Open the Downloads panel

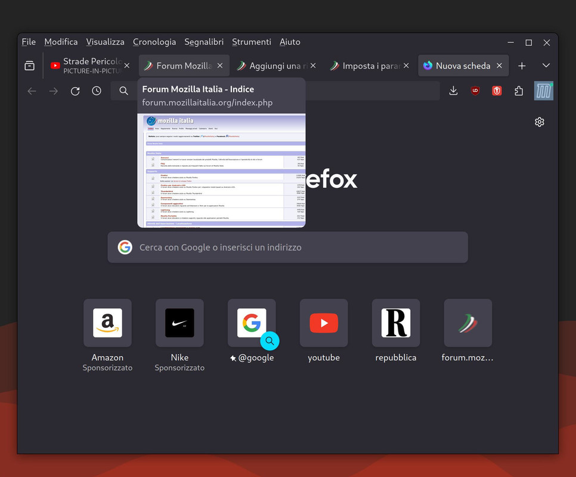453,91
